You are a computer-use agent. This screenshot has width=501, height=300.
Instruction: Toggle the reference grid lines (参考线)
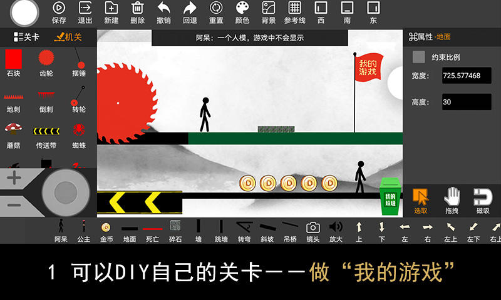click(295, 12)
